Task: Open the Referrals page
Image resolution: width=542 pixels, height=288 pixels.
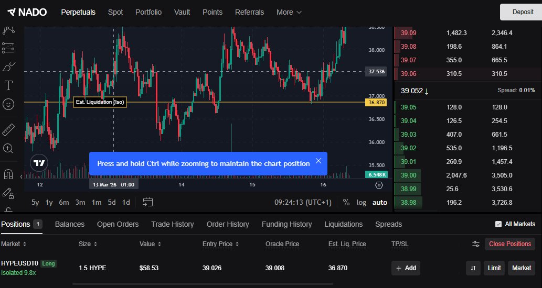Action: point(250,12)
